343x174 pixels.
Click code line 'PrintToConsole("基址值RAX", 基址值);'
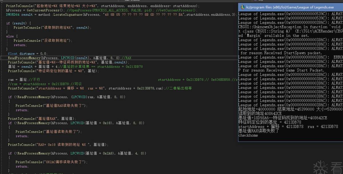point(42,119)
